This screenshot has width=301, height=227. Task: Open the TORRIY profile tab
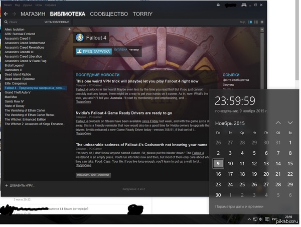[142, 14]
